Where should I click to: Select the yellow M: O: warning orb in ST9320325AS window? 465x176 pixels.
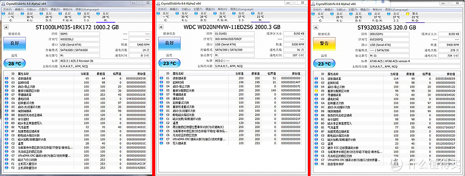coord(407,14)
